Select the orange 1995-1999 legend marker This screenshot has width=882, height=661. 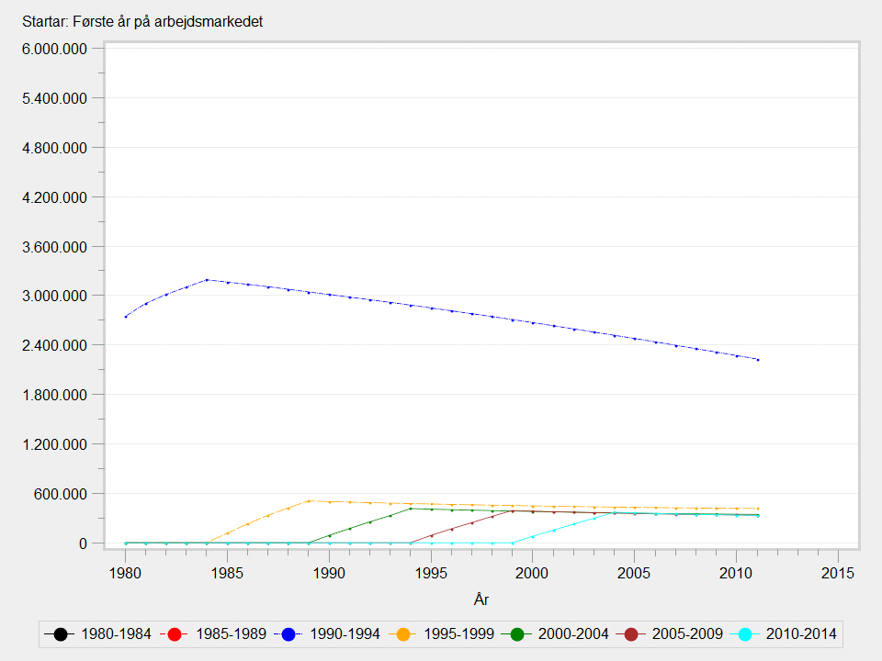[403, 633]
